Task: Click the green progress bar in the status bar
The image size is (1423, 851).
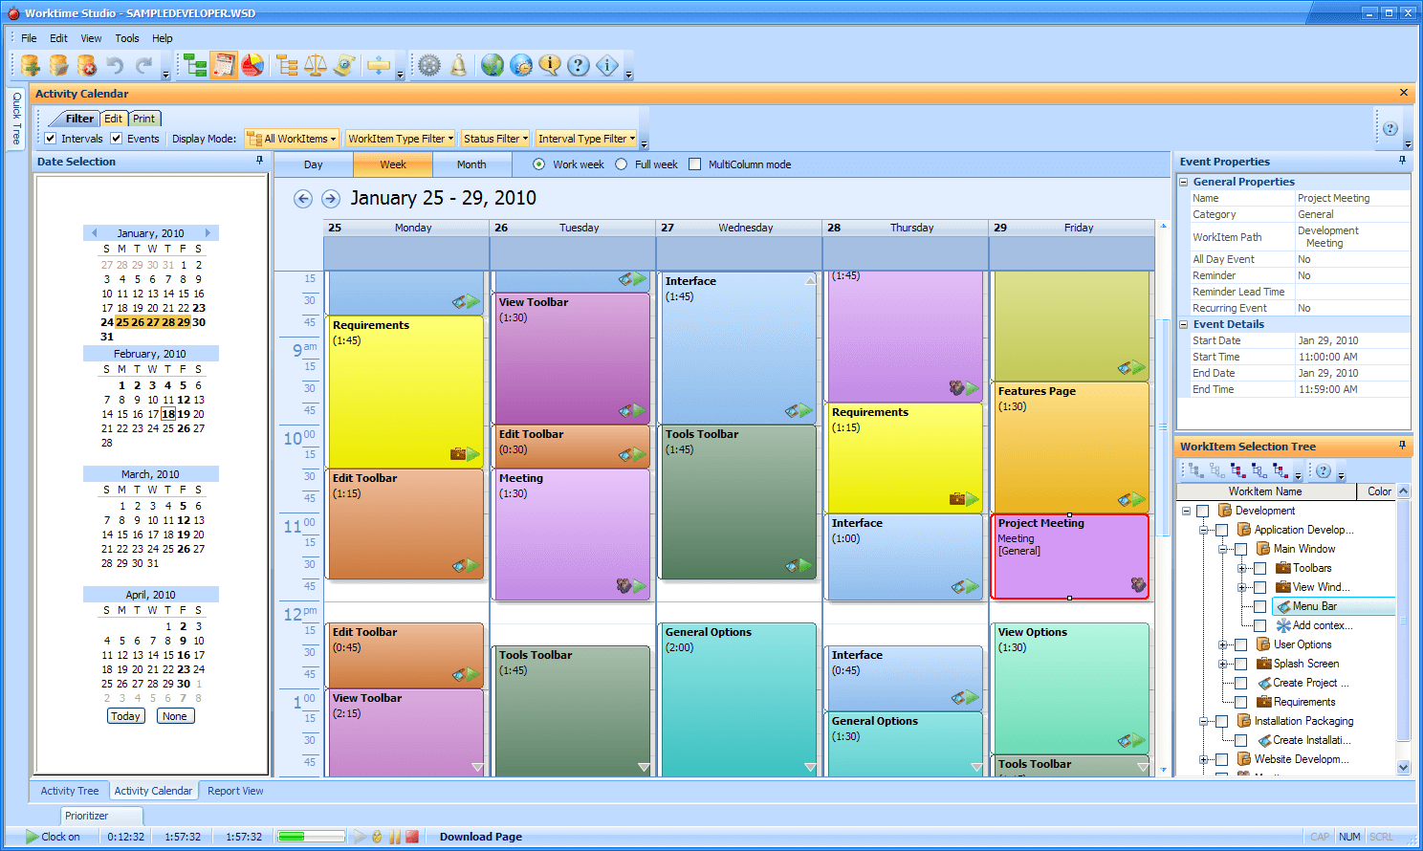Action: click(311, 836)
